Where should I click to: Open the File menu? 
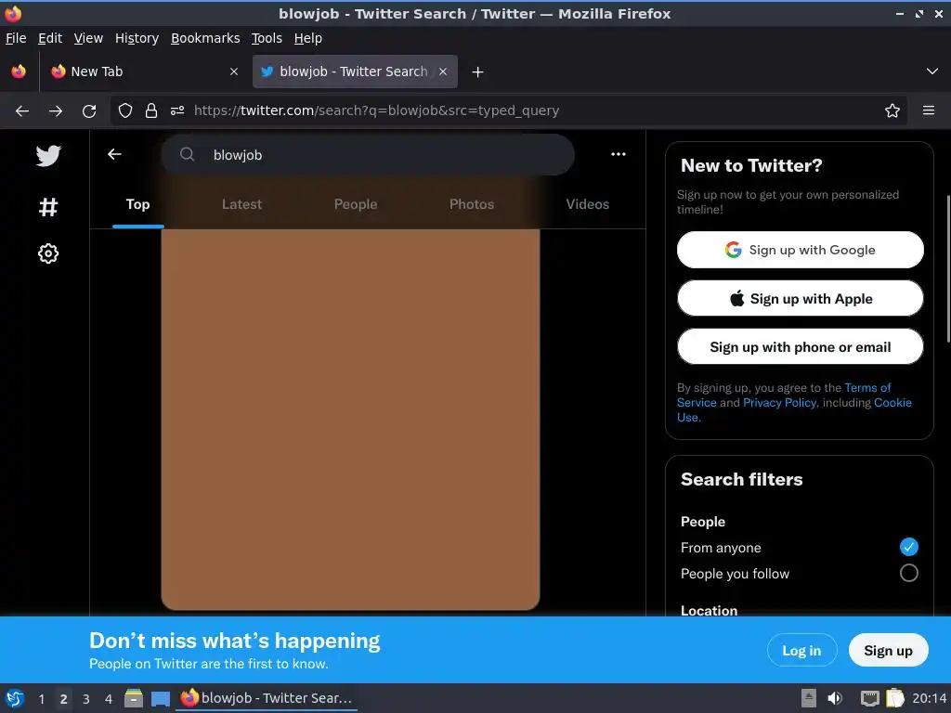point(16,38)
